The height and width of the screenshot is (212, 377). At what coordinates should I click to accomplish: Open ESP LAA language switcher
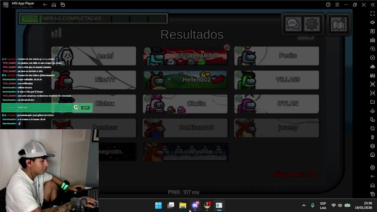pyautogui.click(x=323, y=206)
